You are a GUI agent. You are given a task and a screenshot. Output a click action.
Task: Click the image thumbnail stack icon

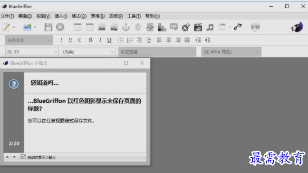click(x=114, y=27)
